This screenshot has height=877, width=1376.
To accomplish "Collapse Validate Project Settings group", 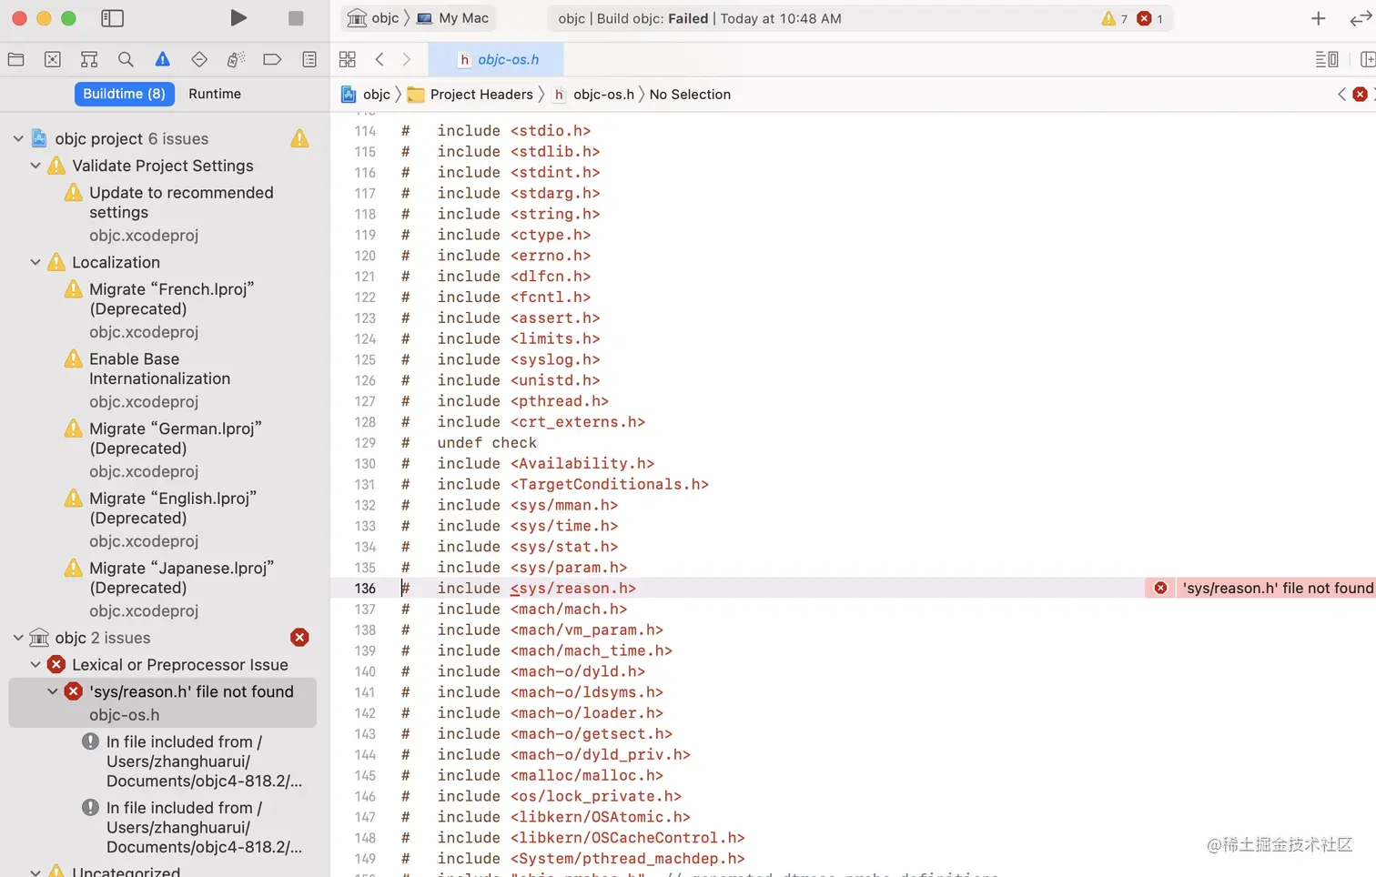I will [x=35, y=166].
